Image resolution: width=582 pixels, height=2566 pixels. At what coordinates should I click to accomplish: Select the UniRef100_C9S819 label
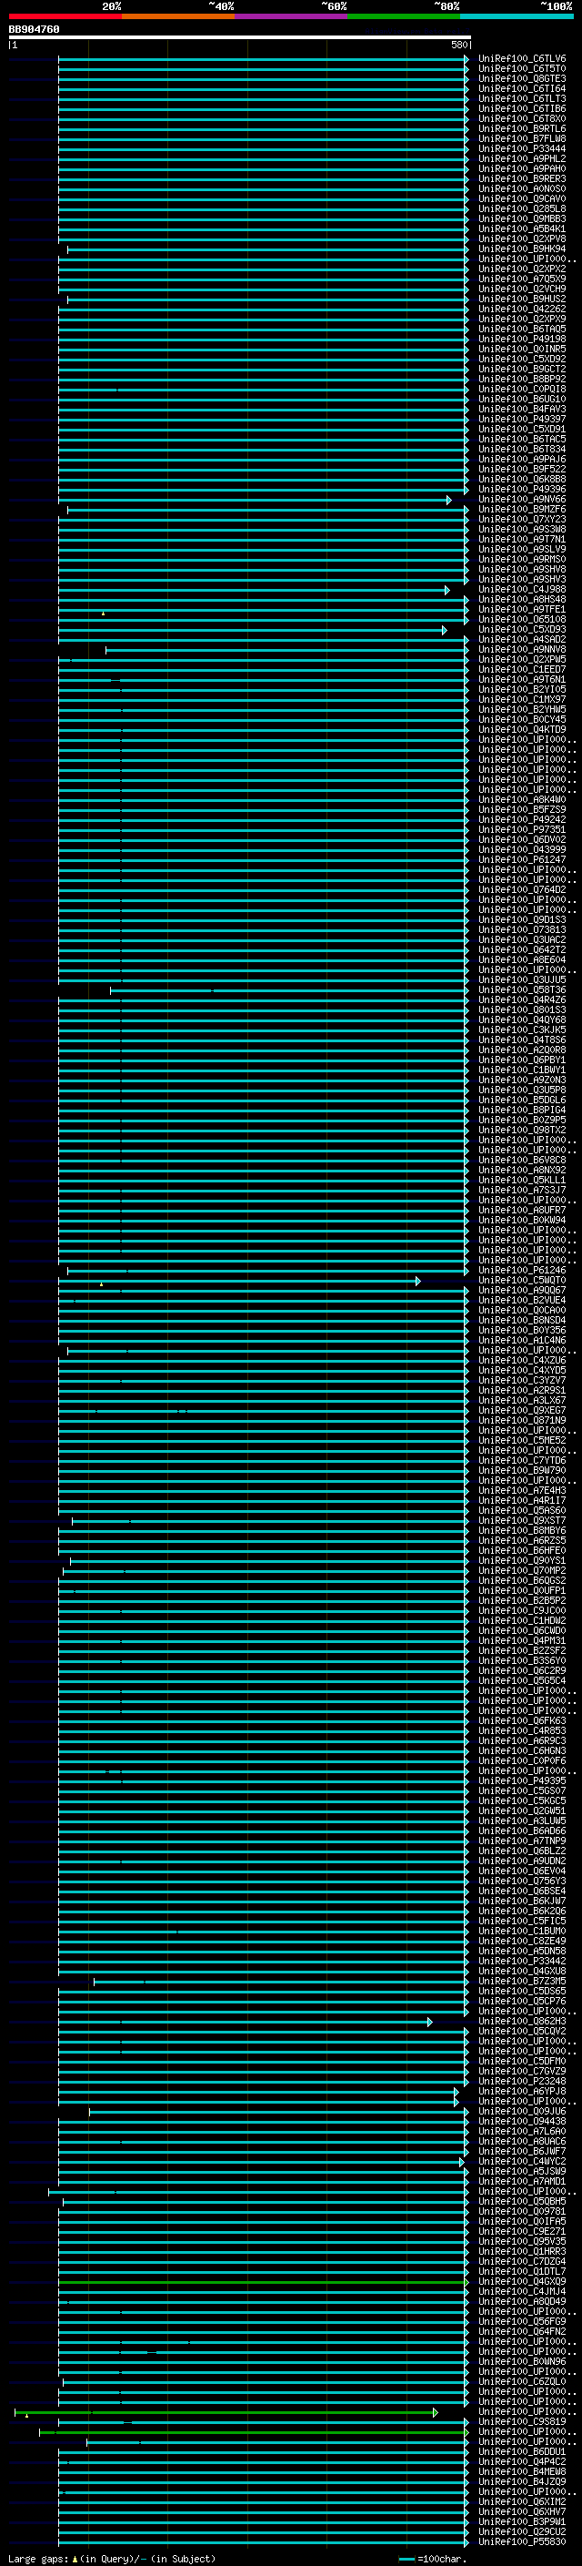pyautogui.click(x=521, y=2422)
